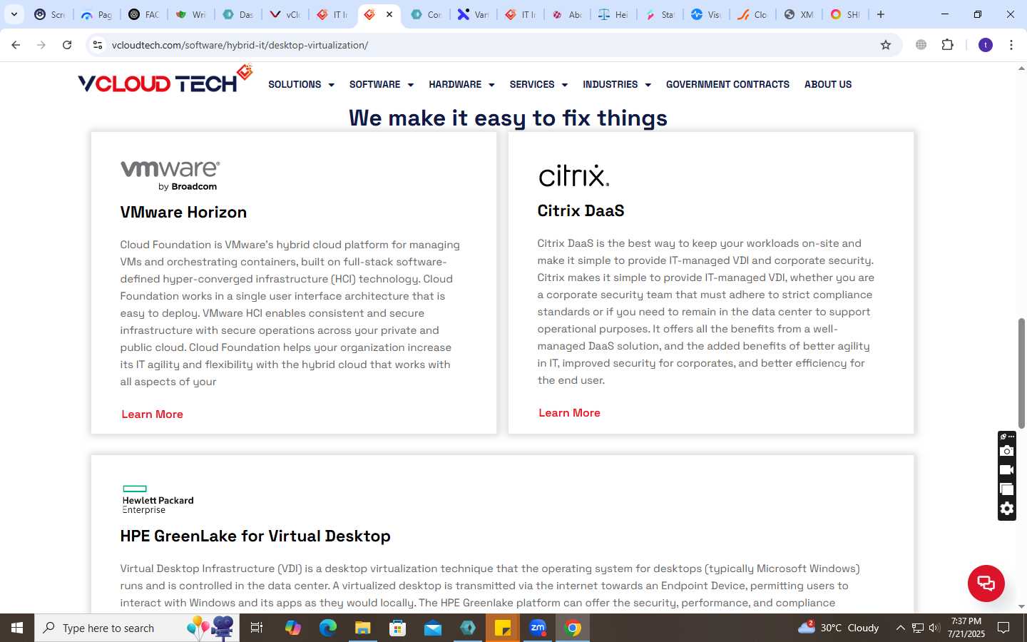This screenshot has height=642, width=1027.
Task: Click the VMware by Broadcom logo
Action: [x=170, y=175]
